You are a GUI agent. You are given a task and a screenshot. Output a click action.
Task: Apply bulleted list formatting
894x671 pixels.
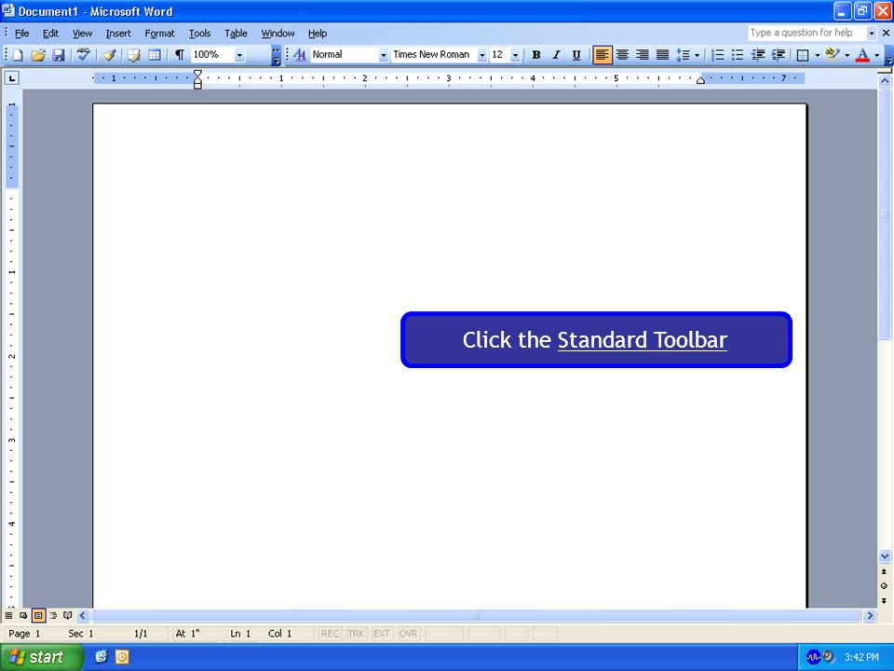tap(738, 55)
